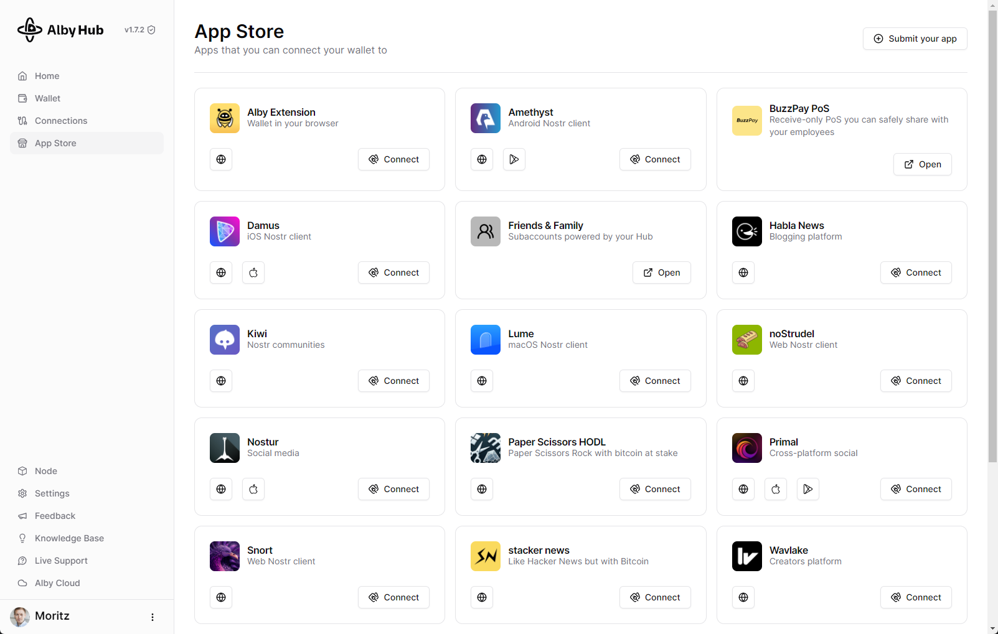This screenshot has height=634, width=998.
Task: Connect the Damus app
Action: (393, 273)
